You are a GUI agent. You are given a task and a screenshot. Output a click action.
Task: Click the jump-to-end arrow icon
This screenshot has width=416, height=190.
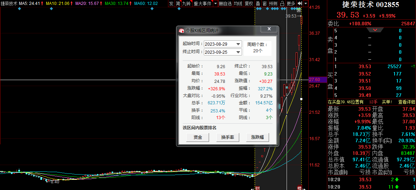coord(300,4)
